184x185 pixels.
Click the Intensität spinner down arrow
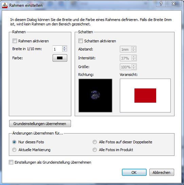coord(134,59)
